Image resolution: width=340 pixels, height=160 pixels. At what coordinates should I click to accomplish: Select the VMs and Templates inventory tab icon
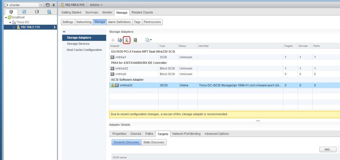24,12
